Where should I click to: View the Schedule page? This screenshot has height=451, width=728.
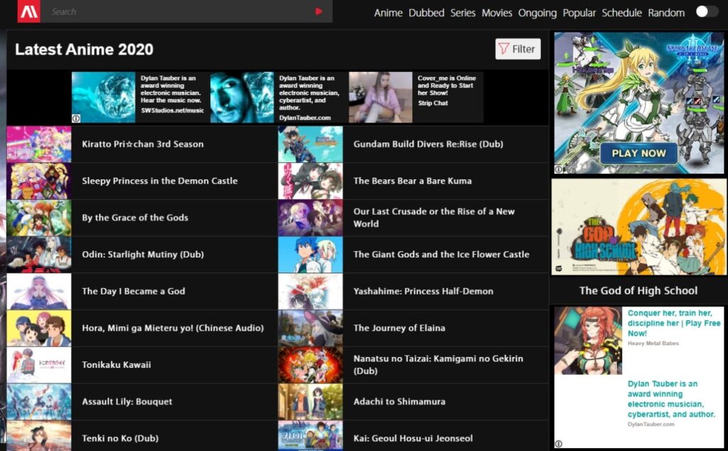point(622,13)
